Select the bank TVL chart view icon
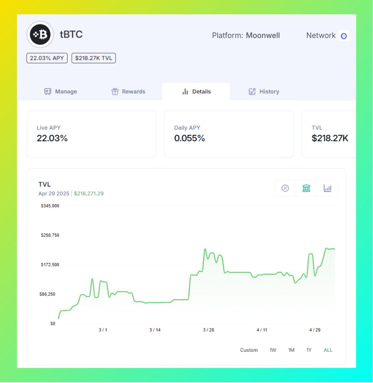 [306, 188]
